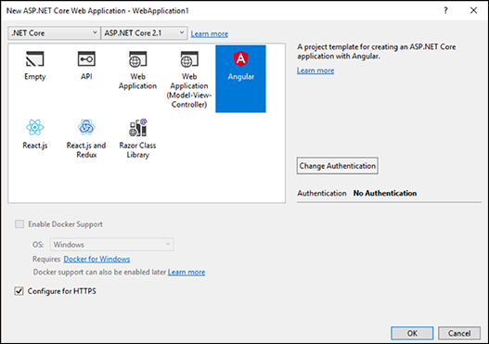Screen dimensions: 489x344
Task: Click the No Authentication status text
Action: 385,193
